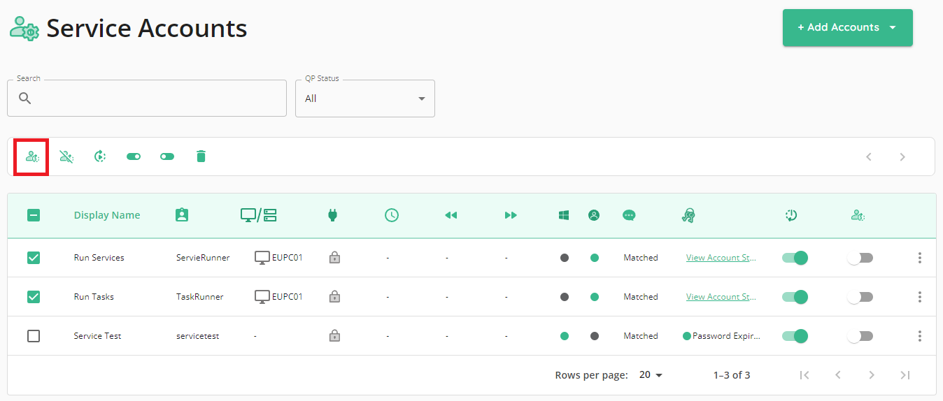Image resolution: width=943 pixels, height=401 pixels.
Task: Click the TaskRunner account name cell
Action: [200, 297]
